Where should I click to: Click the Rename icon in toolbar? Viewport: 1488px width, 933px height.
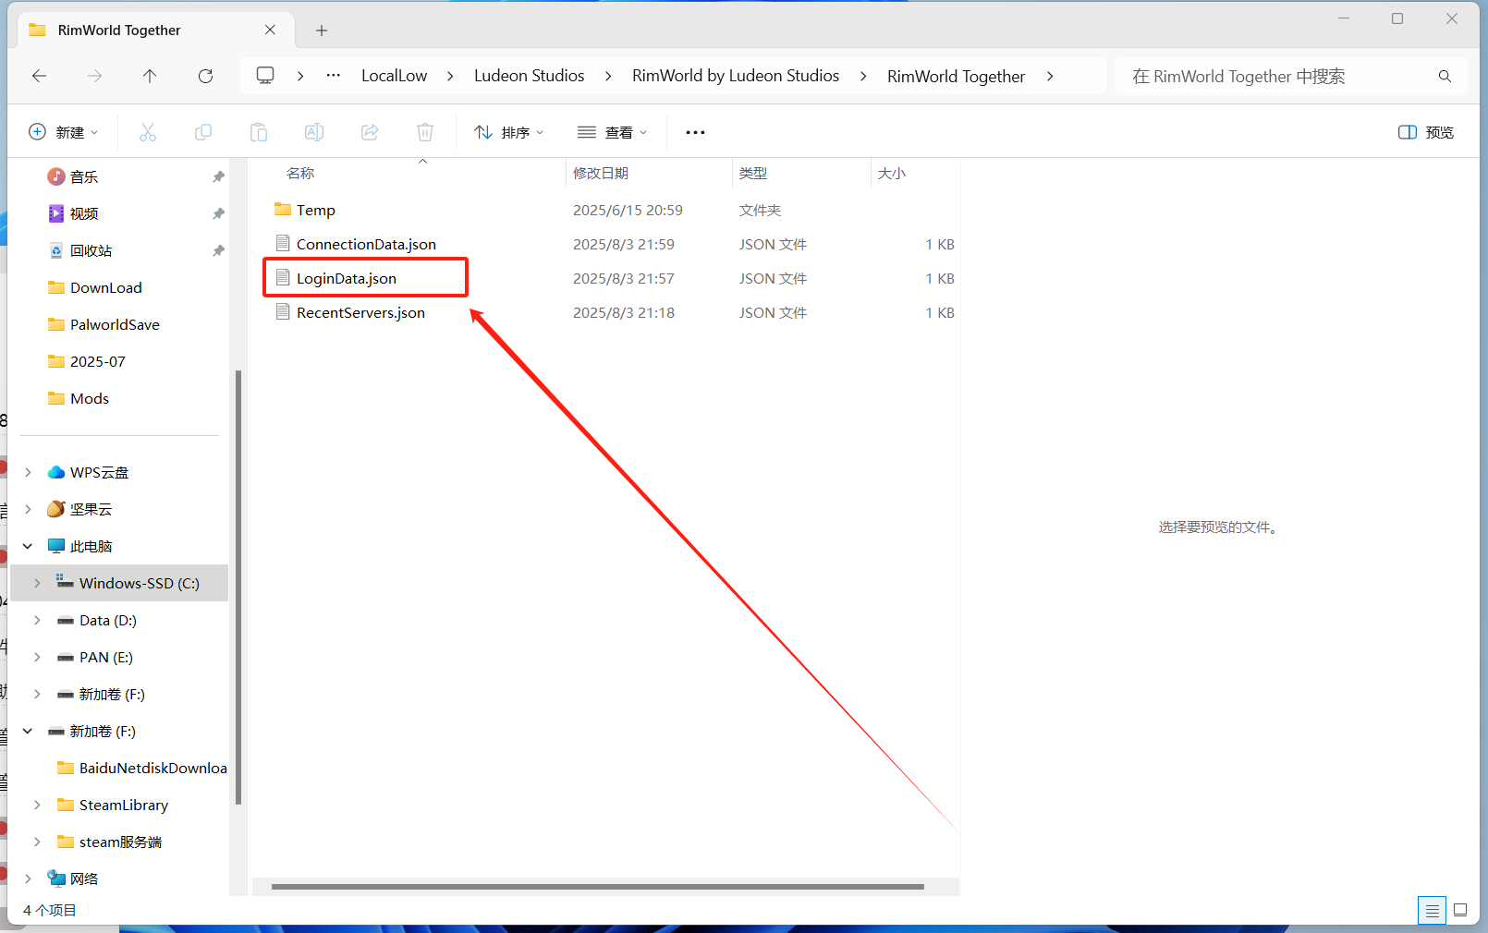coord(314,132)
